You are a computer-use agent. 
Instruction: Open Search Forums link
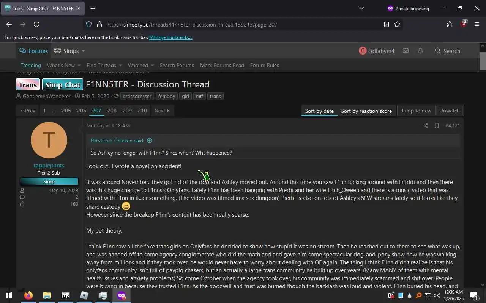177,65
